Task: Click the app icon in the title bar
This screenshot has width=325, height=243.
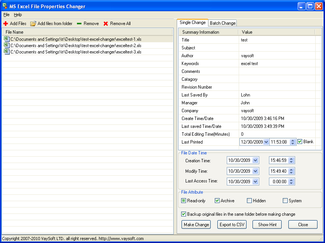Action: pos(5,6)
